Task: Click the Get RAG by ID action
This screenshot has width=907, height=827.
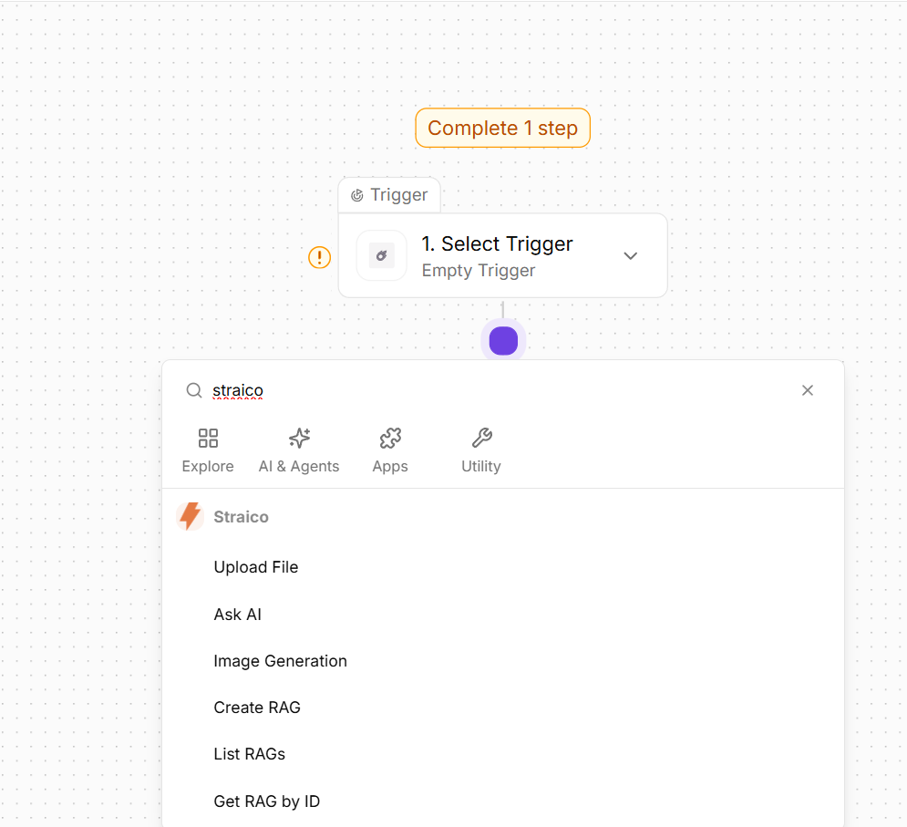Action: 267,801
